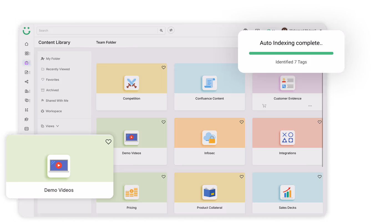Open the dots submenu beside the document icon

30,72
